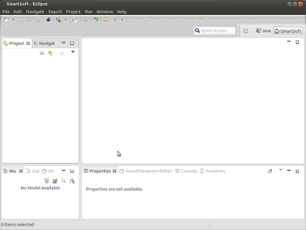
Task: Select the SmartSoft perspective button
Action: click(x=288, y=31)
